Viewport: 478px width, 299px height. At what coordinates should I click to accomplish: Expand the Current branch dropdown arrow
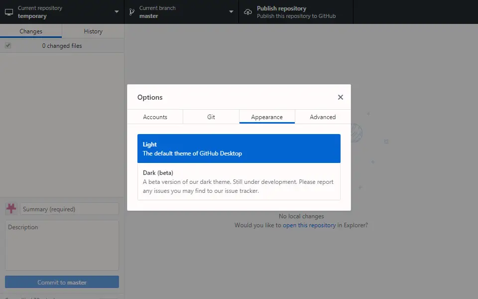coord(231,12)
